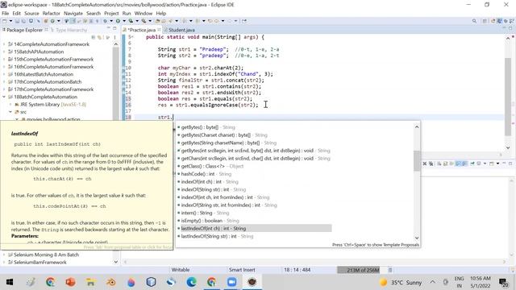Screen dimensions: 516x290
Task: Click Remove Launch X icon in console toolbar
Action: (x=425, y=164)
